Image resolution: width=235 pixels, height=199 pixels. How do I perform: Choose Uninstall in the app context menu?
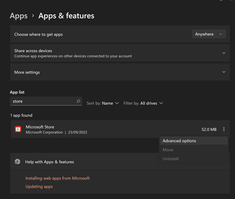194,159
